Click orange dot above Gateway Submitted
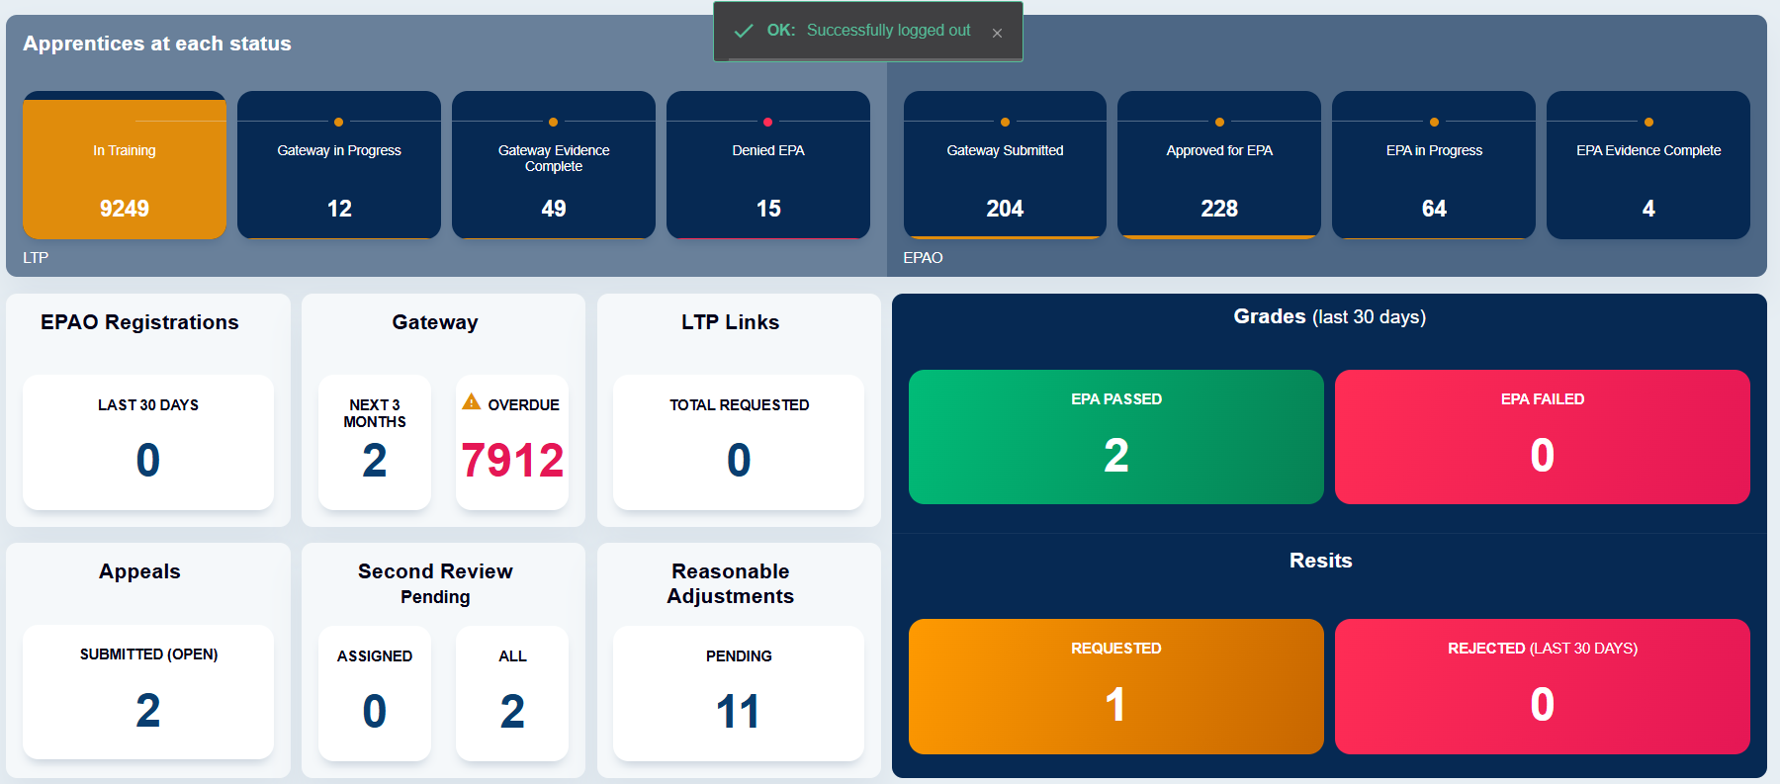The height and width of the screenshot is (784, 1780). click(x=1005, y=122)
